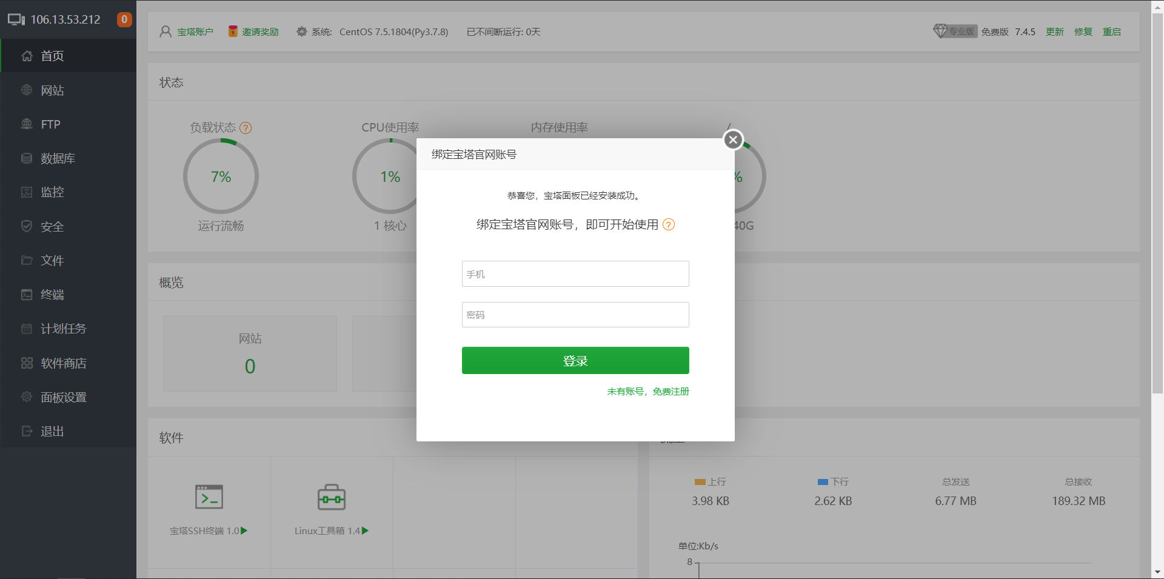Click 未有账号，免费注册 link
This screenshot has width=1164, height=579.
point(648,392)
